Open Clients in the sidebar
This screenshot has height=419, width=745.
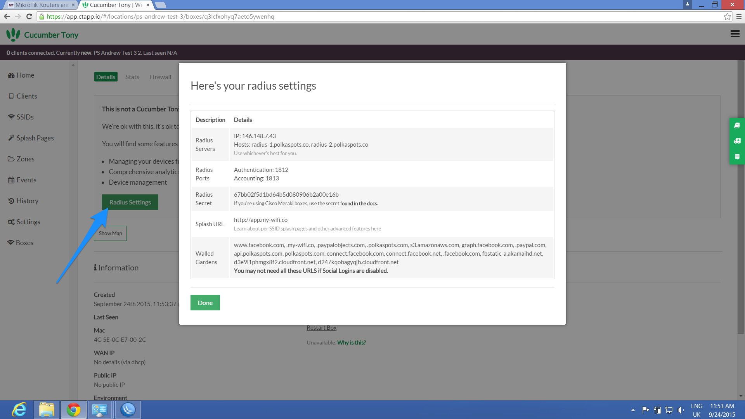(23, 96)
